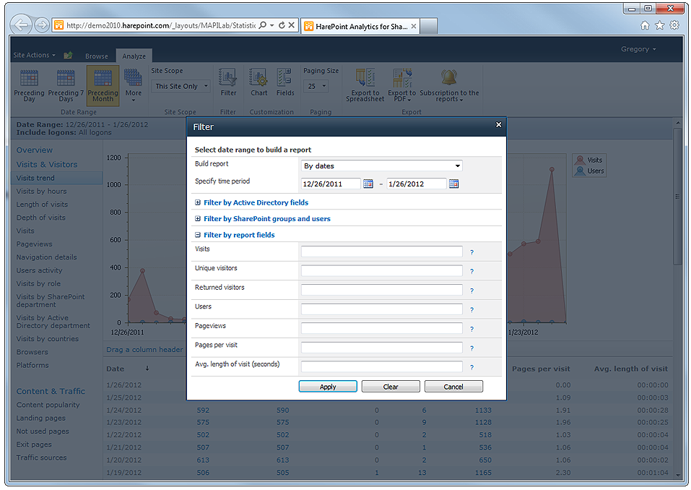Click browser back arrow button
Image resolution: width=691 pixels, height=490 pixels.
[22, 25]
